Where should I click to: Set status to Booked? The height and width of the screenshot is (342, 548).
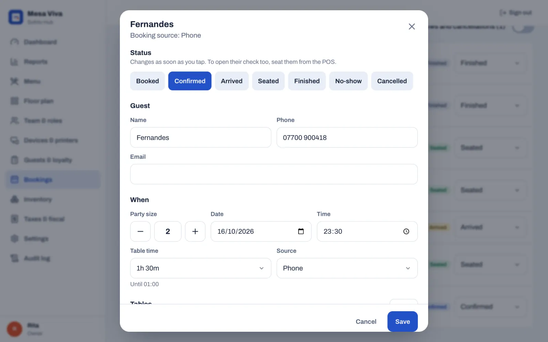148,81
